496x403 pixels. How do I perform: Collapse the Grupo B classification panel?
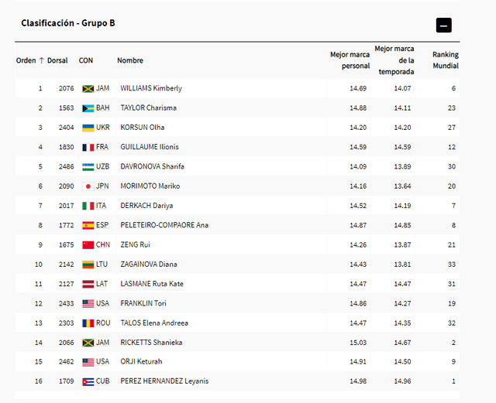(x=444, y=26)
